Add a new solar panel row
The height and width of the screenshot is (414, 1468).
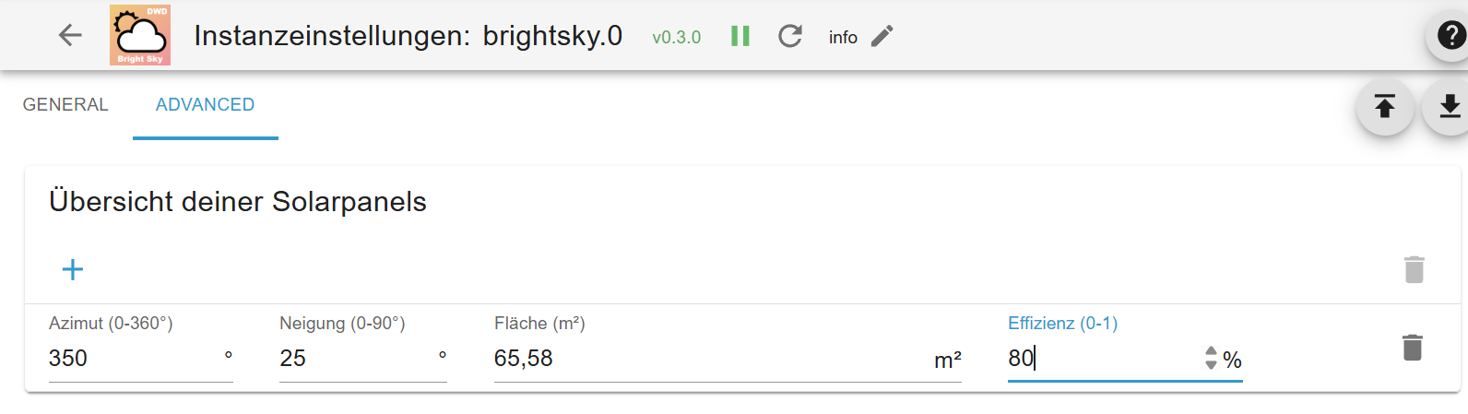click(x=73, y=269)
